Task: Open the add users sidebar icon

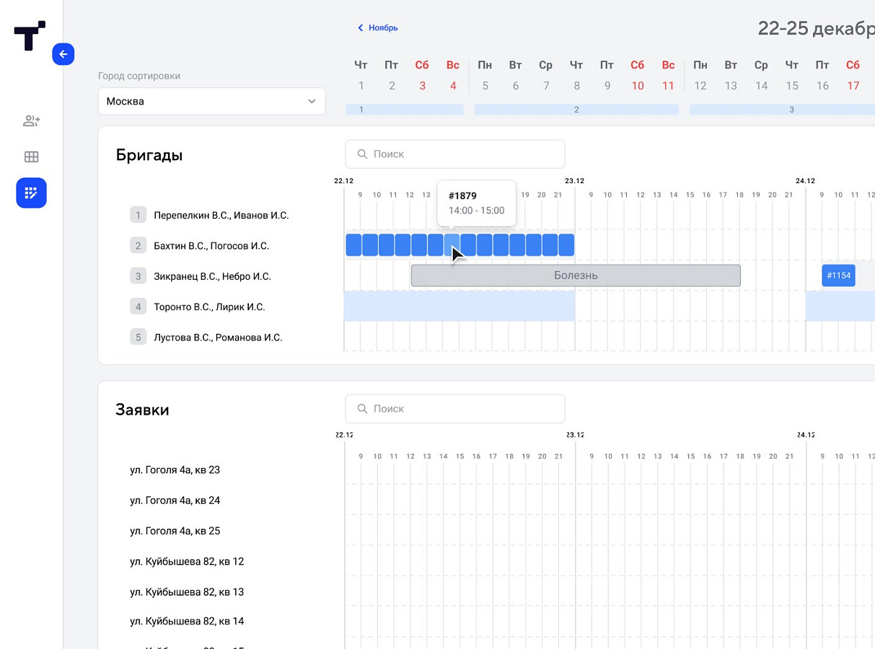Action: (31, 121)
